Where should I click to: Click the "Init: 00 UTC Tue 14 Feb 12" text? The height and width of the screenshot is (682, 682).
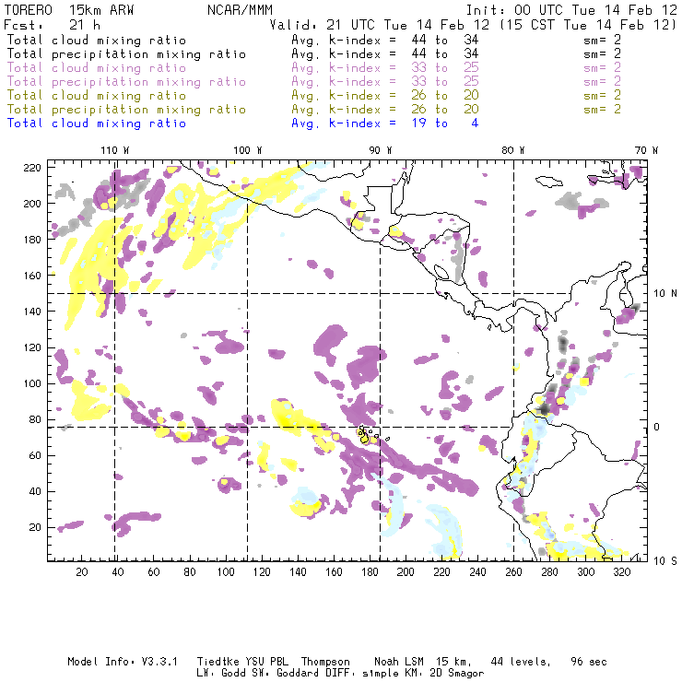coord(571,10)
